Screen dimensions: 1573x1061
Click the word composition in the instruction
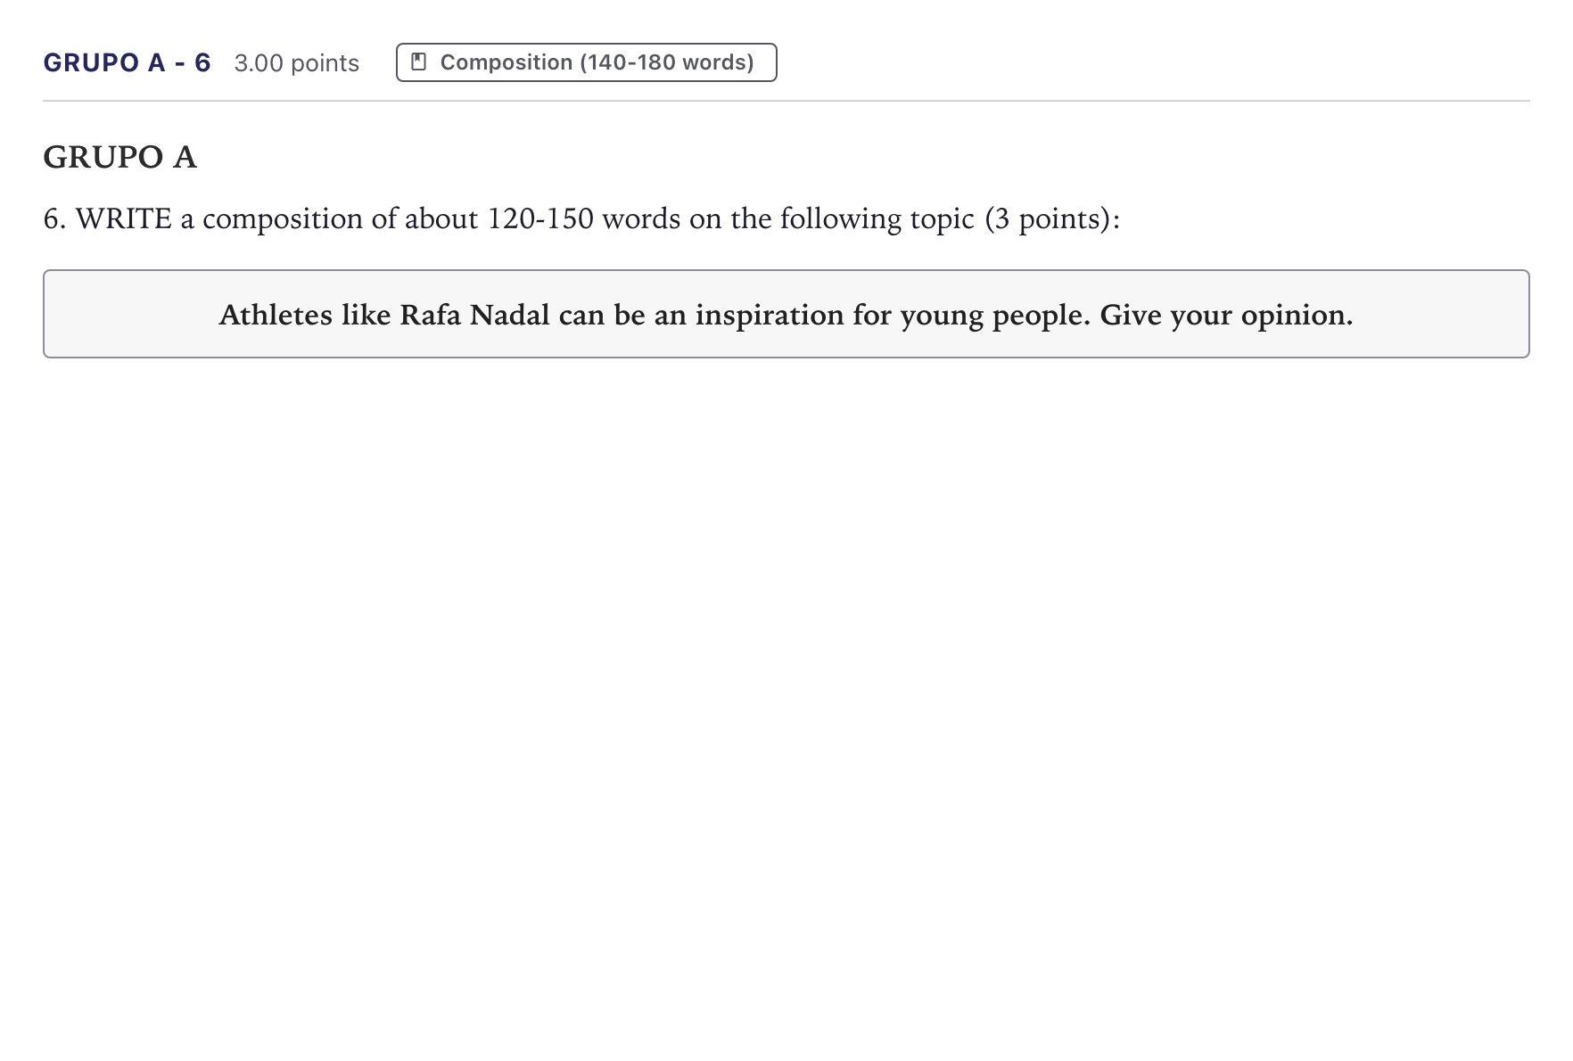(282, 218)
